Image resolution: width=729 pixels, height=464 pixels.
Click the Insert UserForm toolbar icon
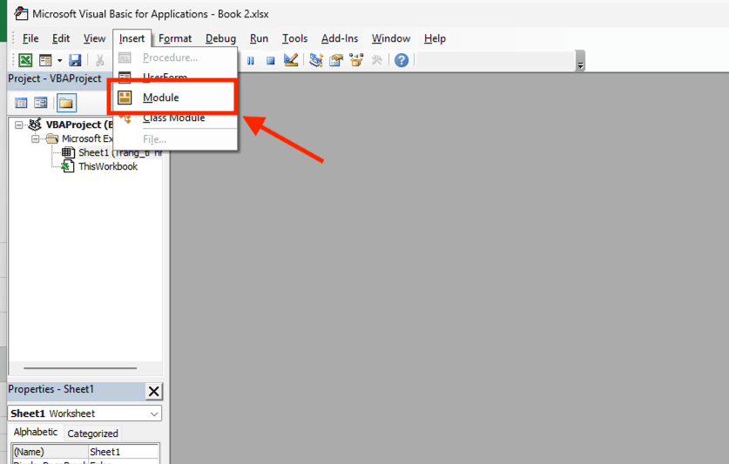[45, 60]
